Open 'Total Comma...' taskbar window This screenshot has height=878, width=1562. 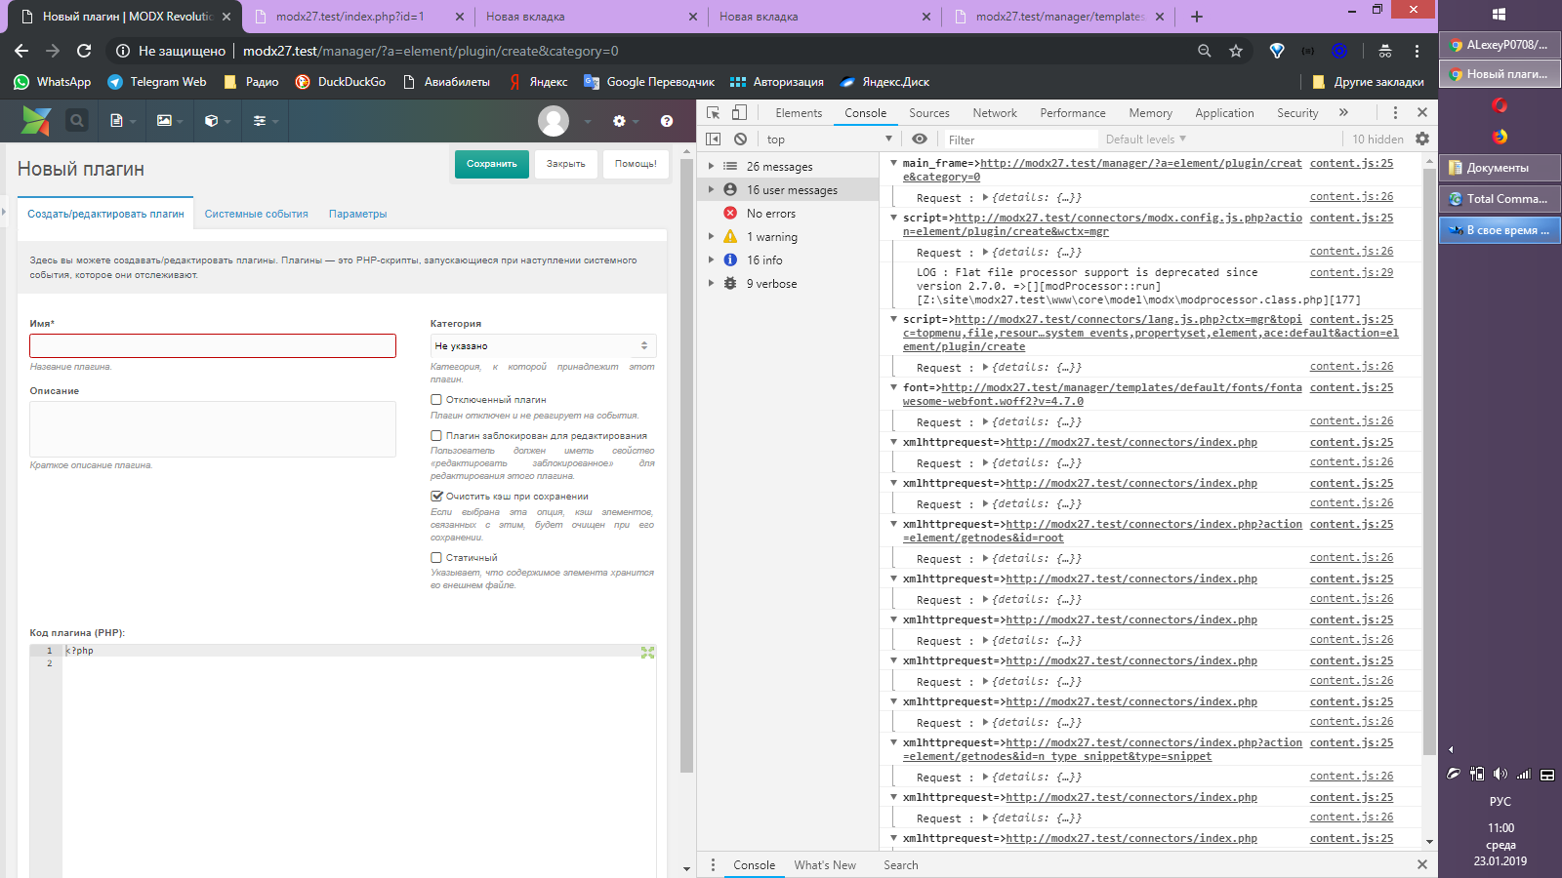[1500, 199]
